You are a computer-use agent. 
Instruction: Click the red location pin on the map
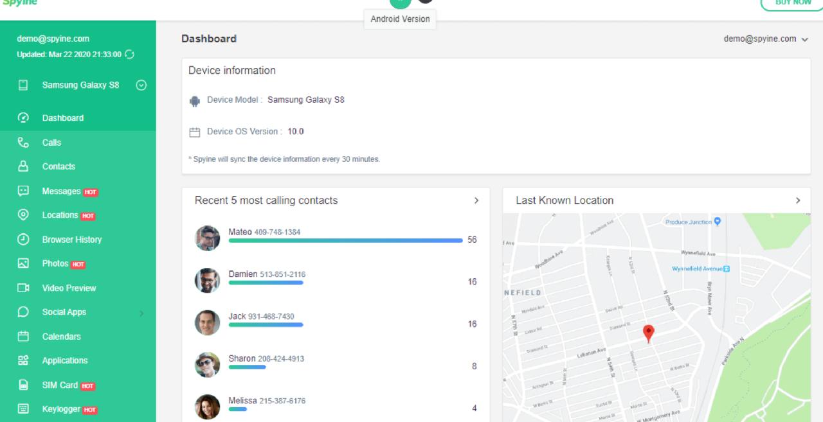point(649,333)
